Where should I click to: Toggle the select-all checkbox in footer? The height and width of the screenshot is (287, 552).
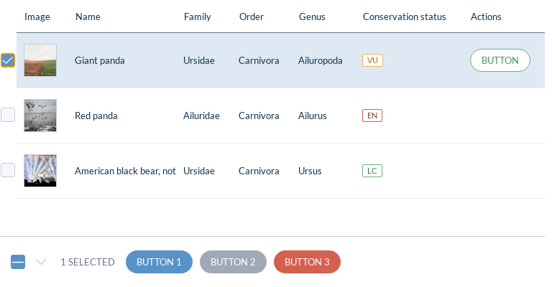(18, 262)
